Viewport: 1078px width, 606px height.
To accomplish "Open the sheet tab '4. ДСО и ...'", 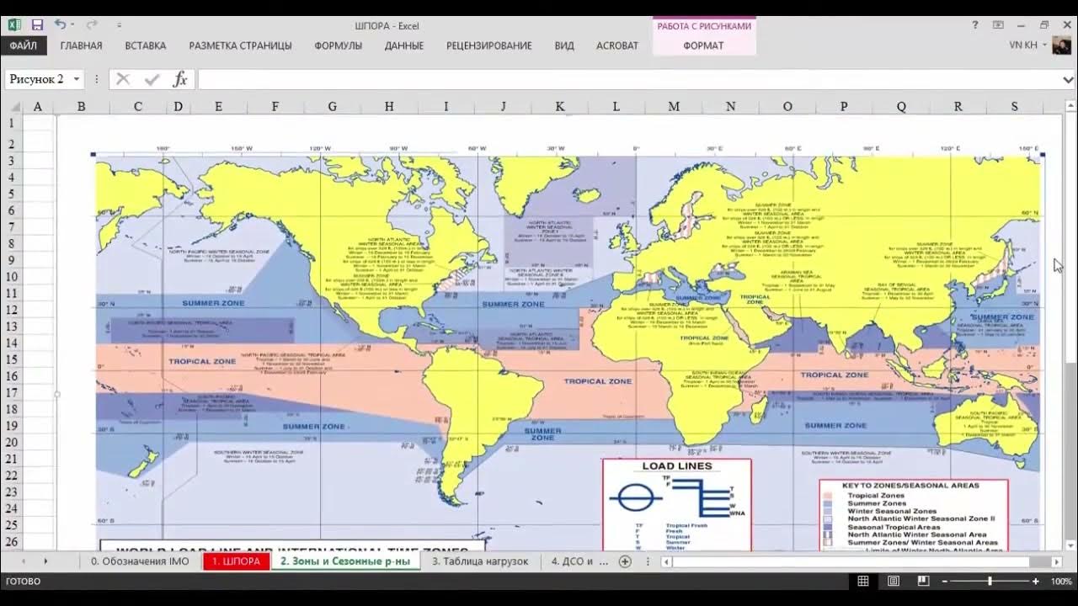I will 579,561.
